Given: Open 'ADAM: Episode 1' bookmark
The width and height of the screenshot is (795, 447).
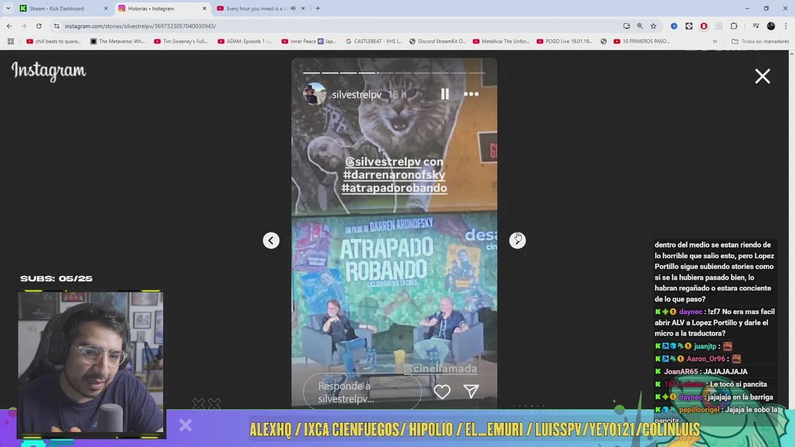Looking at the screenshot, I should click(x=245, y=42).
